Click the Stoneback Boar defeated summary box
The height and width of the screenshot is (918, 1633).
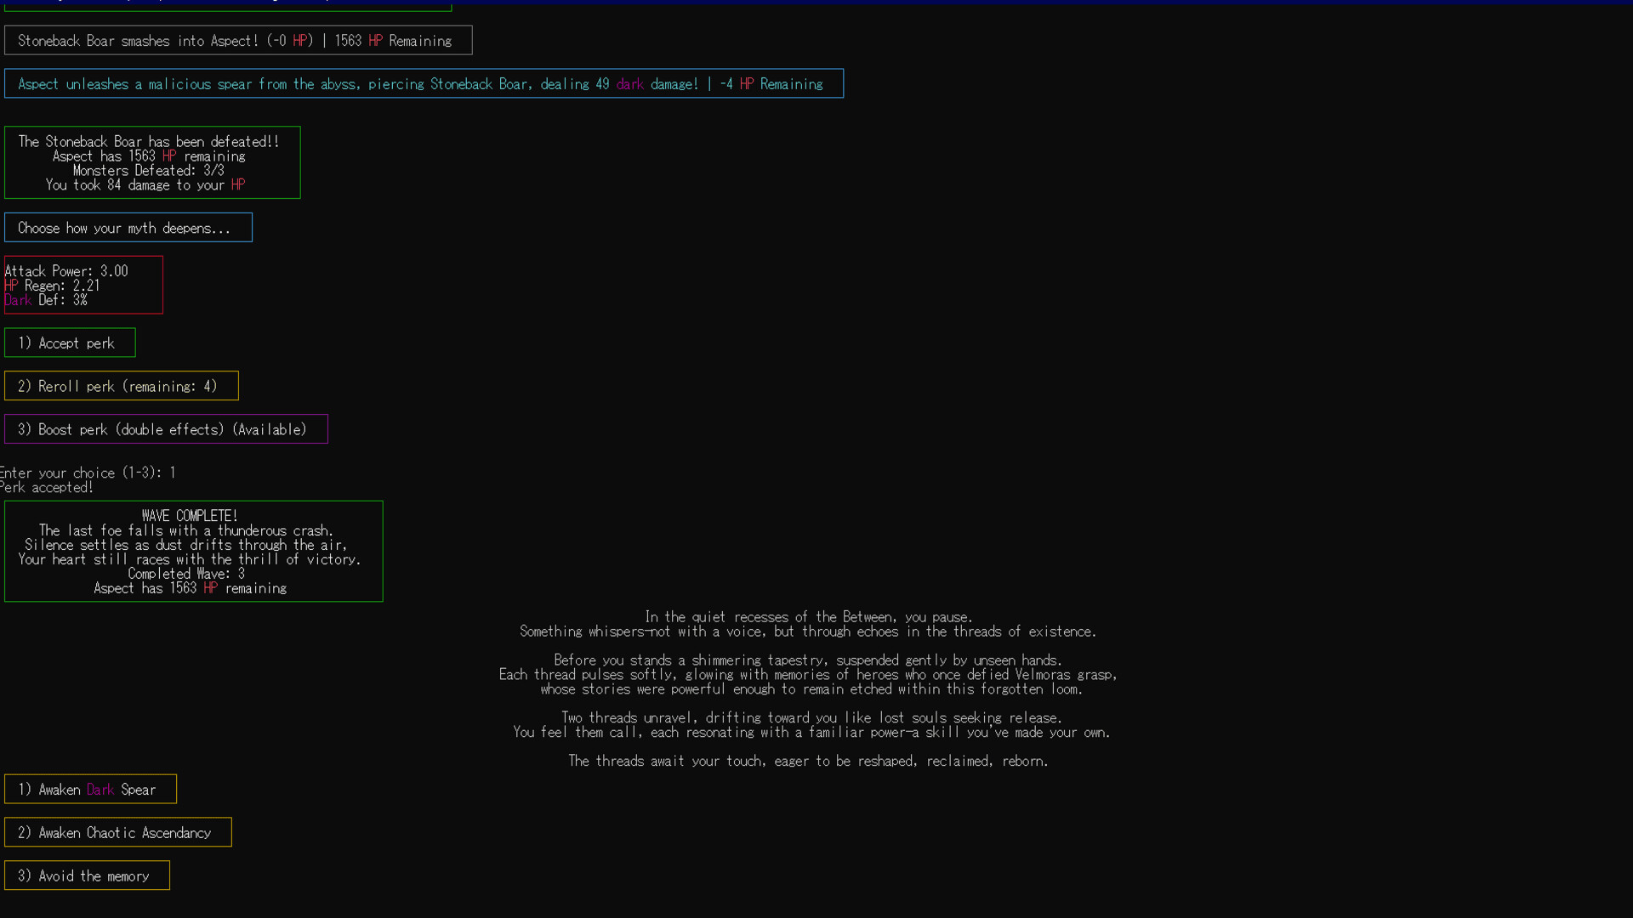pos(152,161)
